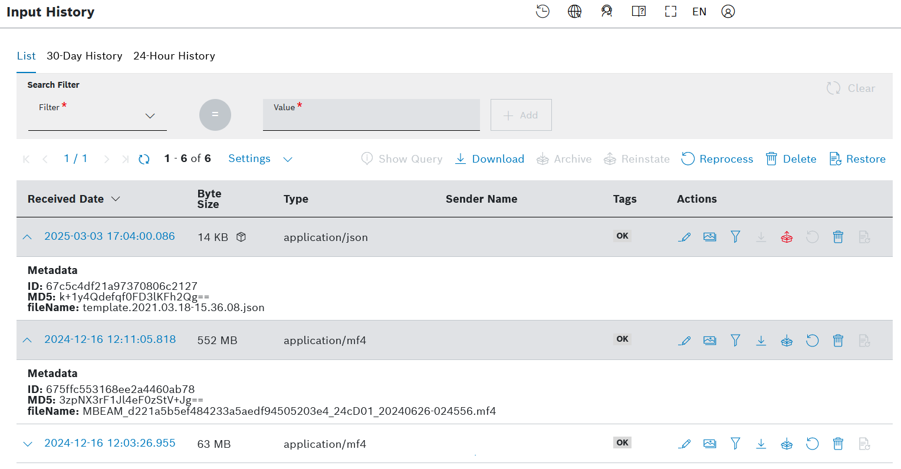Click the reprocess icon in 552 MB row
Screen dimensions: 901x469
click(x=812, y=341)
